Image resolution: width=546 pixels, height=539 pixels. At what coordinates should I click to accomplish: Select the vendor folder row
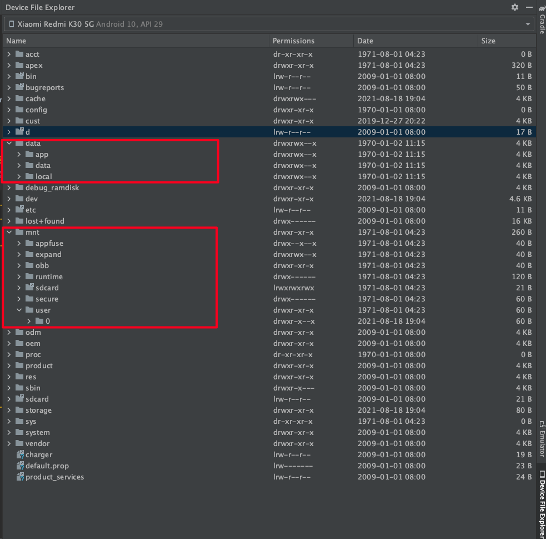(x=269, y=443)
